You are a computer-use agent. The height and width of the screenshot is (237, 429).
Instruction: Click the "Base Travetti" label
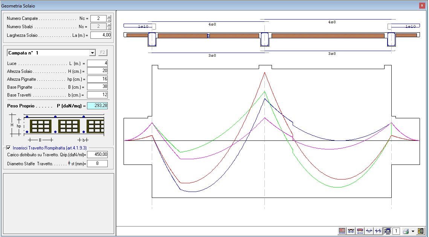coord(19,95)
